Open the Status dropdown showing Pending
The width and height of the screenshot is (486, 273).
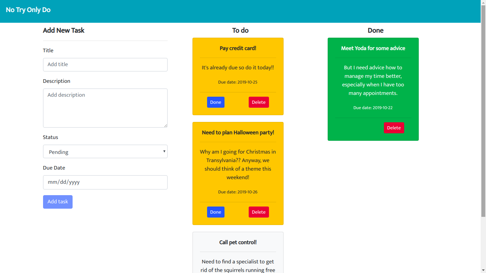[105, 151]
